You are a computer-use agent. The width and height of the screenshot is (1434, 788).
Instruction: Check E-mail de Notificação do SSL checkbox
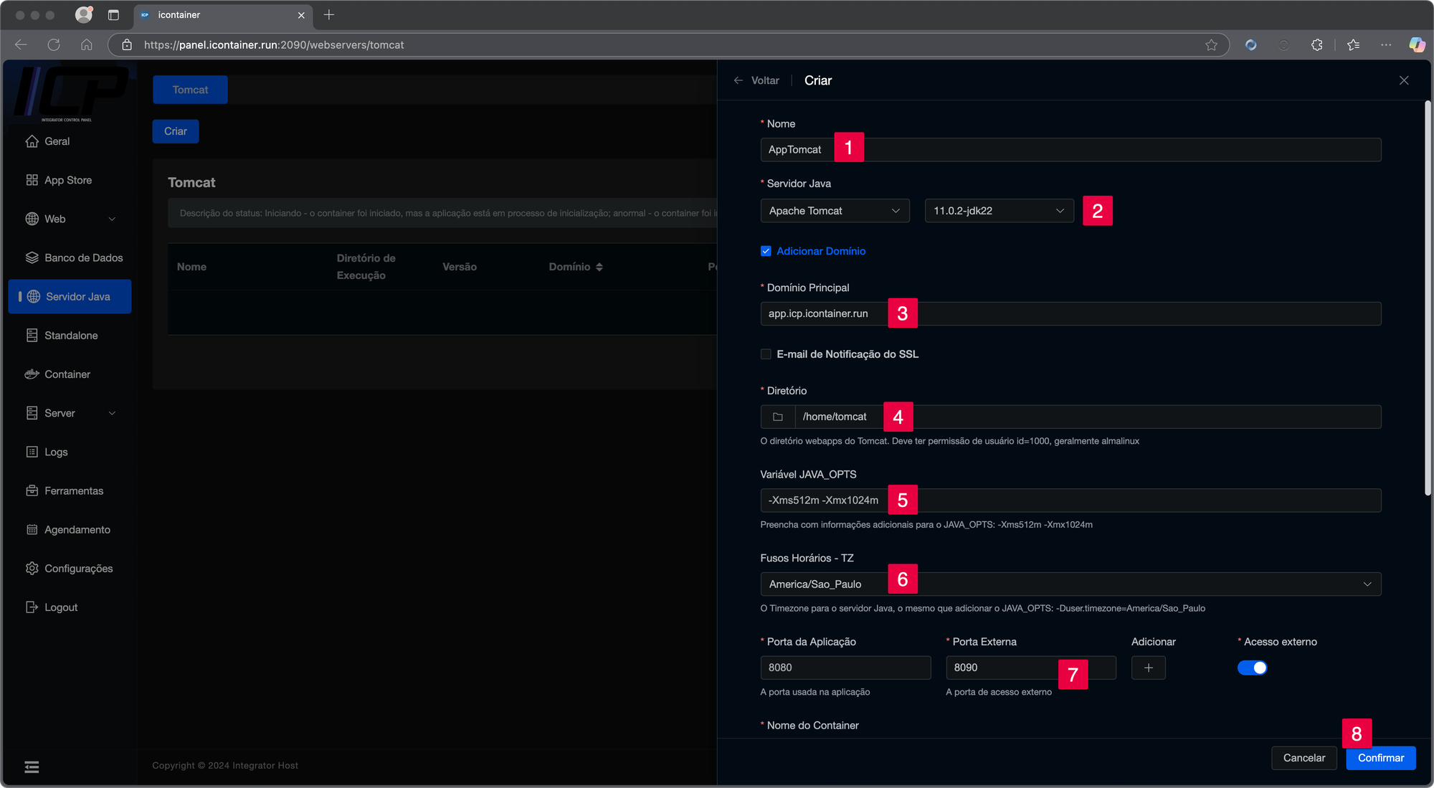point(766,354)
